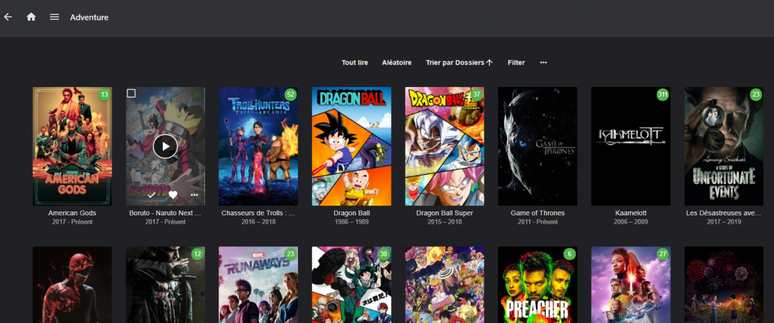
Task: Open the Kaamelott poster
Action: click(x=631, y=146)
